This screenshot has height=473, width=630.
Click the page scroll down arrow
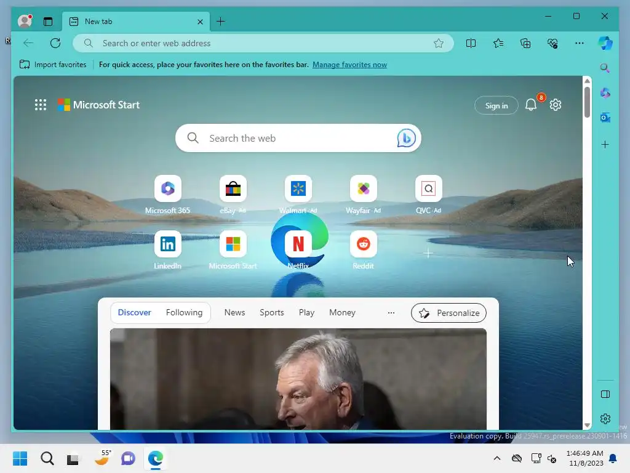(587, 425)
